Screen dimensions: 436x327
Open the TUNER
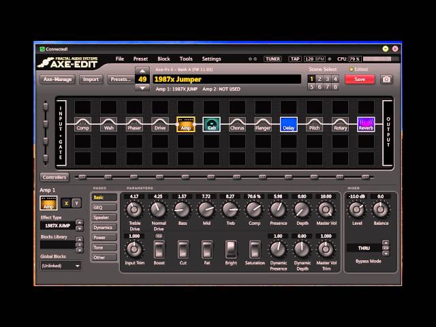pos(272,59)
